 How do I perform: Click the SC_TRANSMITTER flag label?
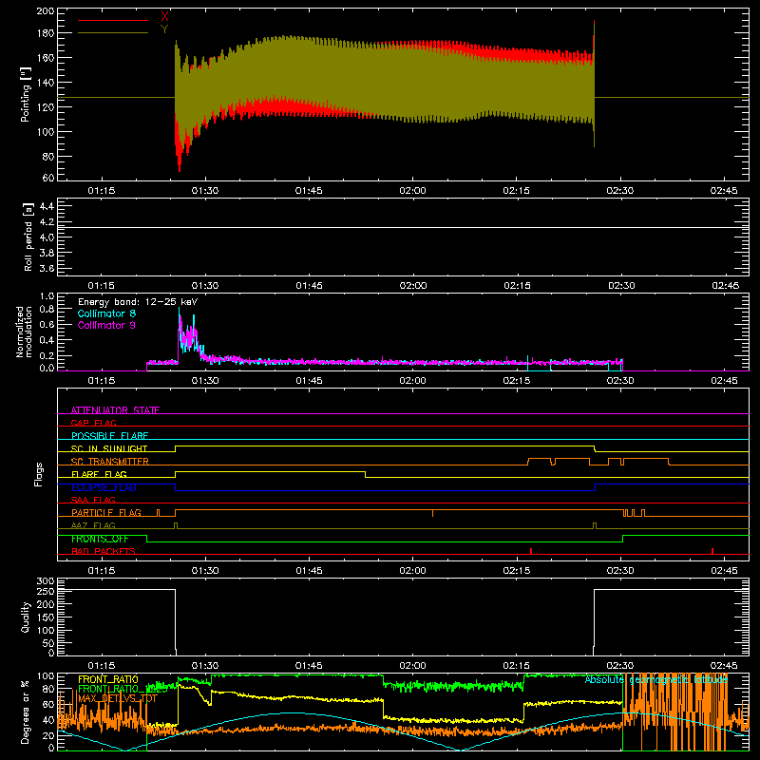tap(110, 461)
